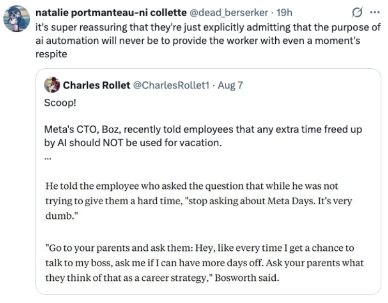Click the @dead_berserker handle

[229, 12]
